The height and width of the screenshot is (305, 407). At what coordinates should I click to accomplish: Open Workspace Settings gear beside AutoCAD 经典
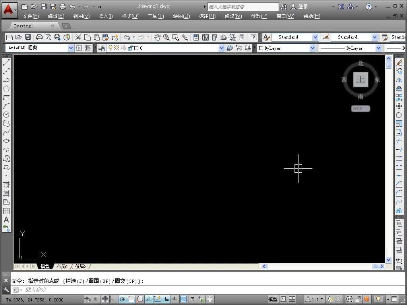79,48
